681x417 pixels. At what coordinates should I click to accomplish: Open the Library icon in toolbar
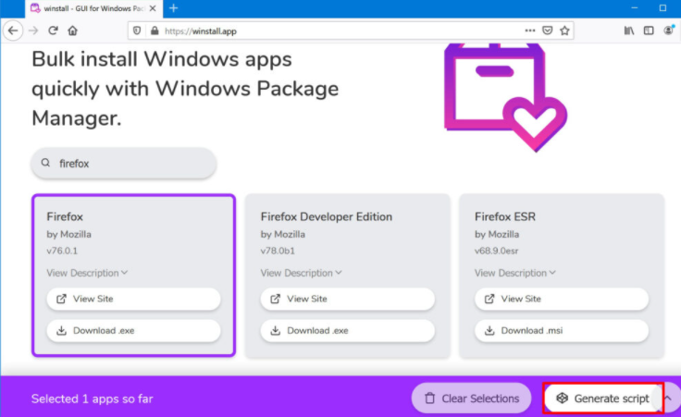click(x=629, y=31)
